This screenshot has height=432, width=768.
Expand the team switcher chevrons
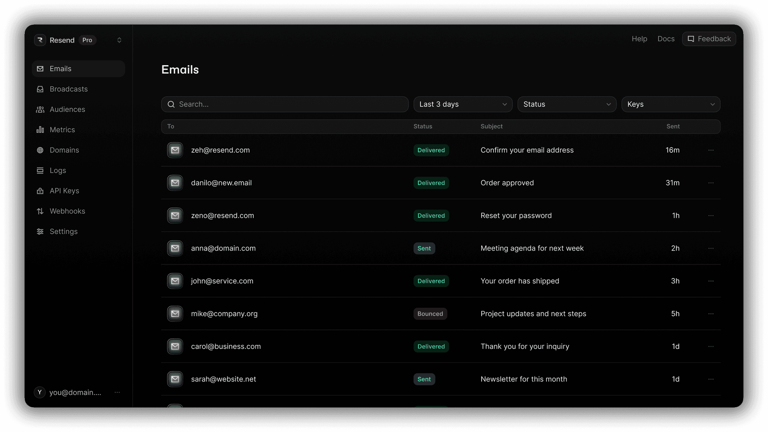tap(119, 40)
